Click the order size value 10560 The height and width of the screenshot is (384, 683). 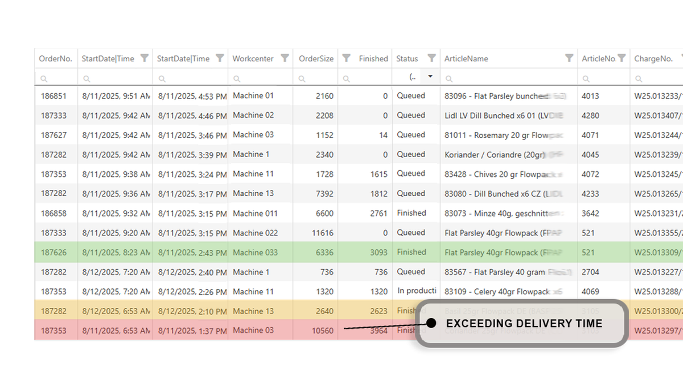pos(323,331)
